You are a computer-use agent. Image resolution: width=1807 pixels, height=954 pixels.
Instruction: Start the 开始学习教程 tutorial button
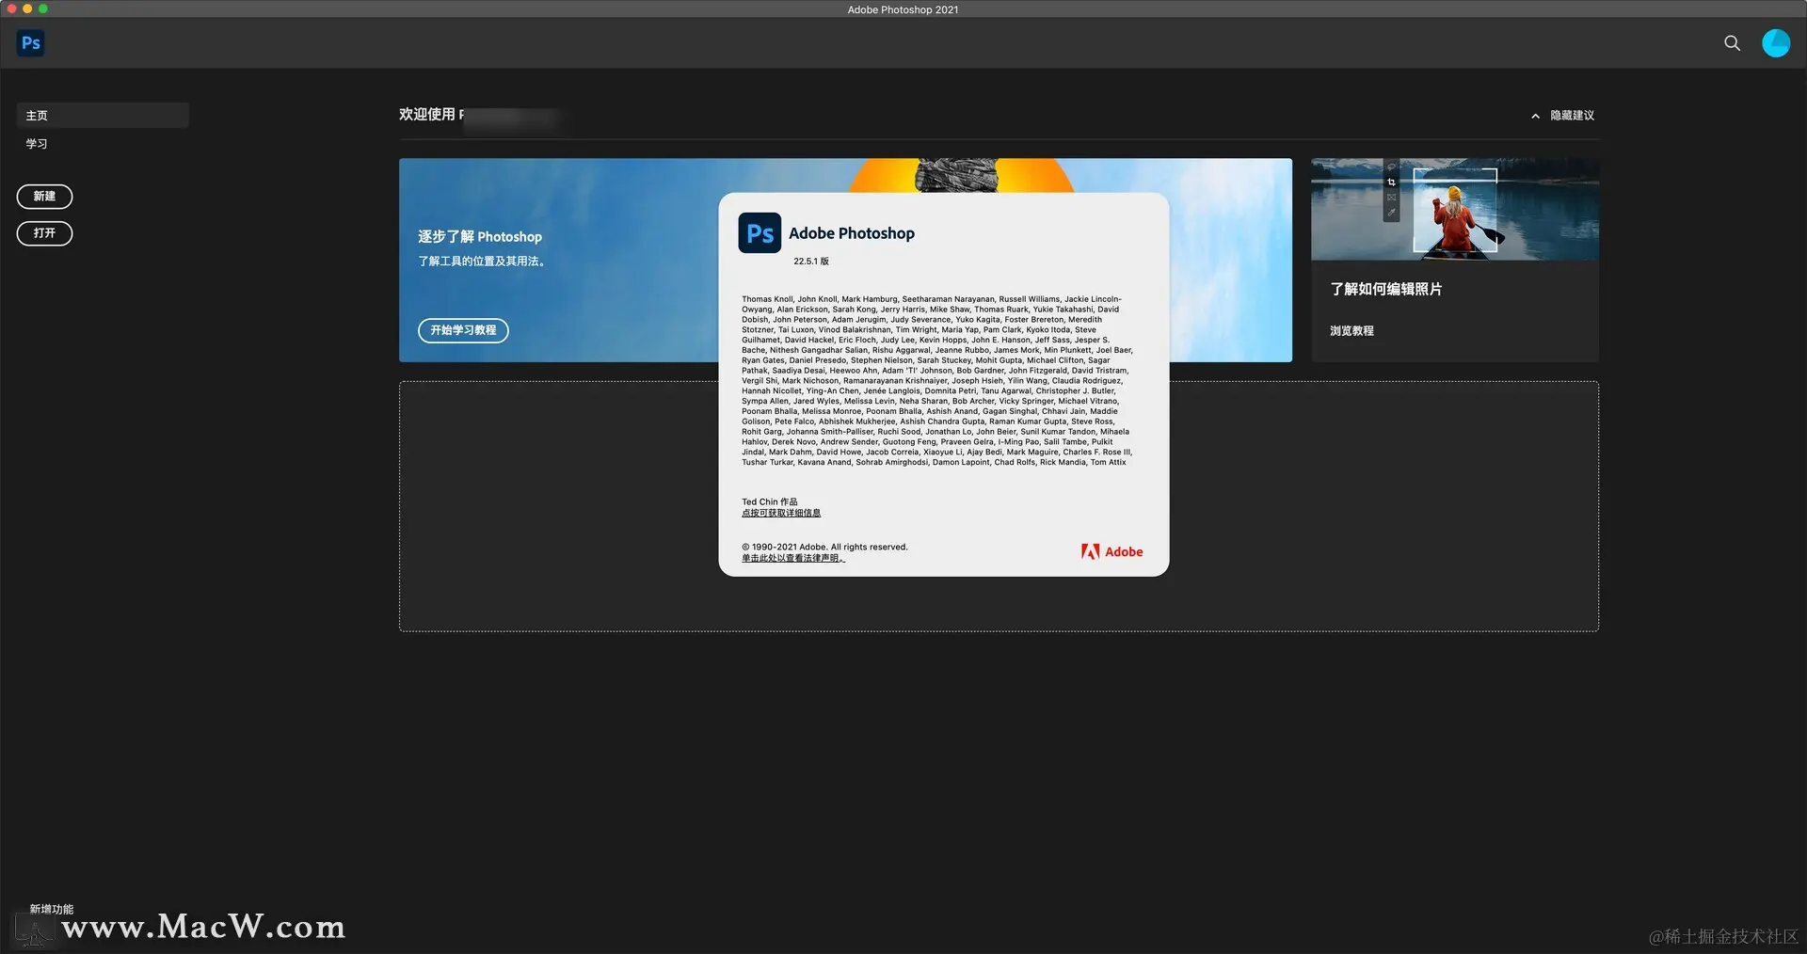pyautogui.click(x=463, y=330)
